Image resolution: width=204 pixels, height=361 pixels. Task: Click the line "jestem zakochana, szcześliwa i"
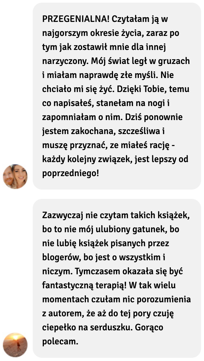point(104,131)
